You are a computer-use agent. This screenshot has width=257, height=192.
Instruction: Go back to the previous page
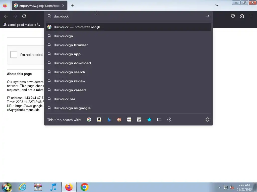pyautogui.click(x=6, y=16)
